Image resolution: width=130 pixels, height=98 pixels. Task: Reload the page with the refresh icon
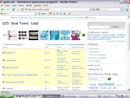click(14, 9)
